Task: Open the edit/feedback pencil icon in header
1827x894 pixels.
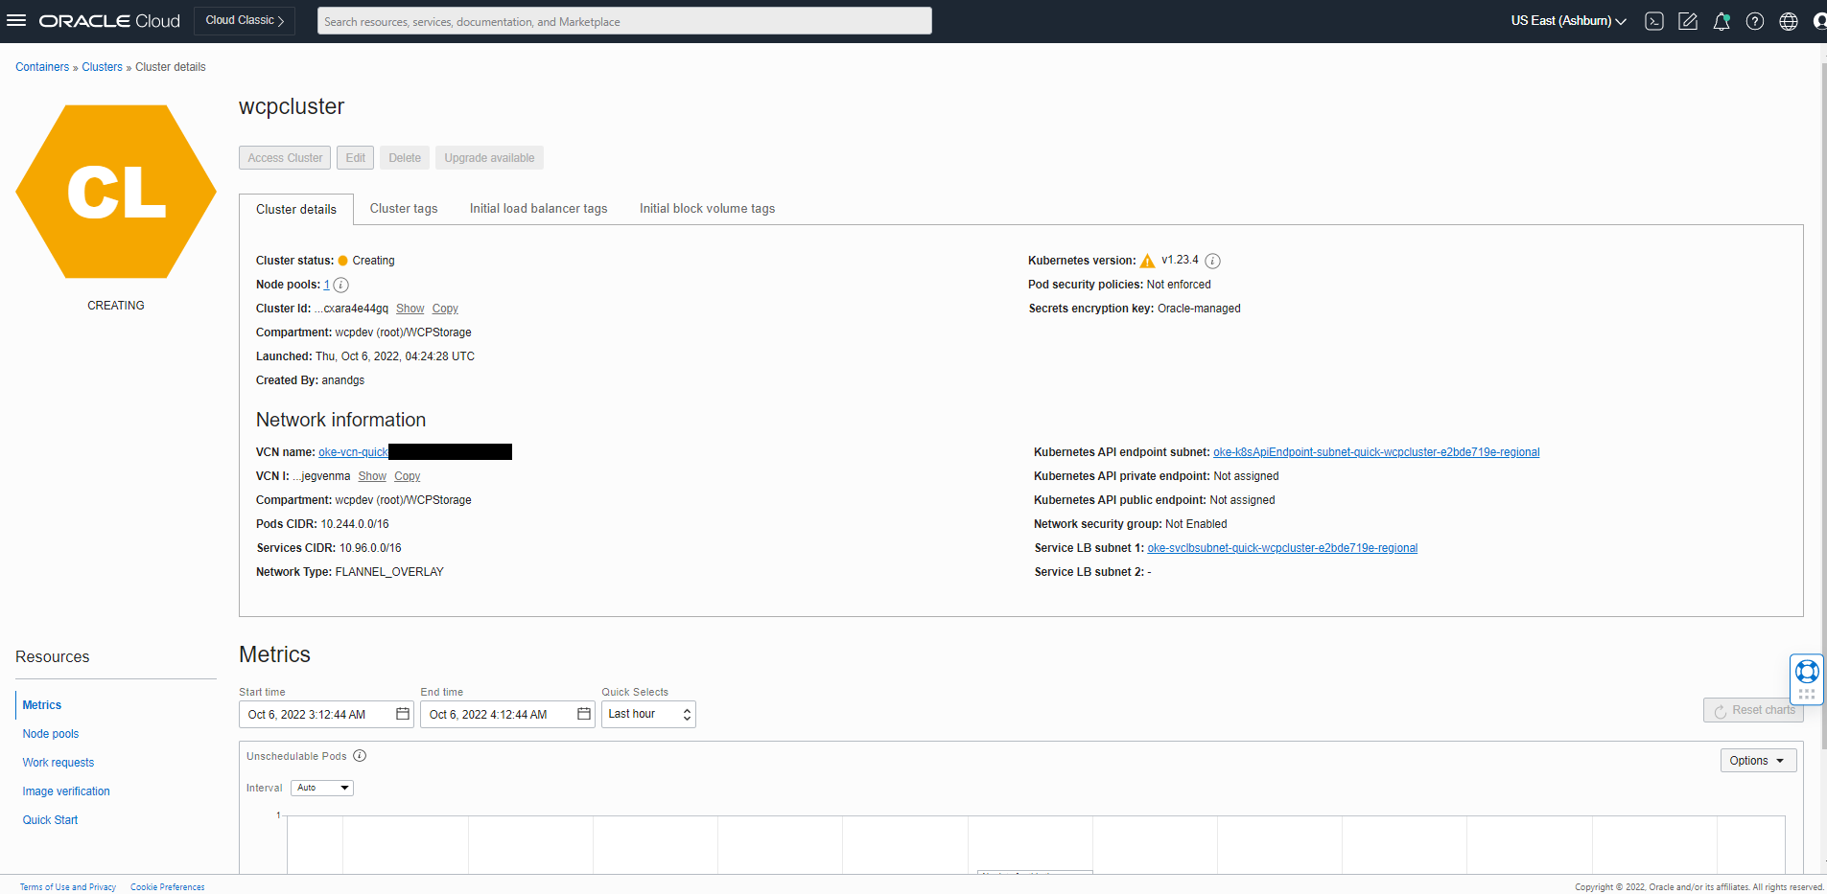Action: pos(1688,21)
